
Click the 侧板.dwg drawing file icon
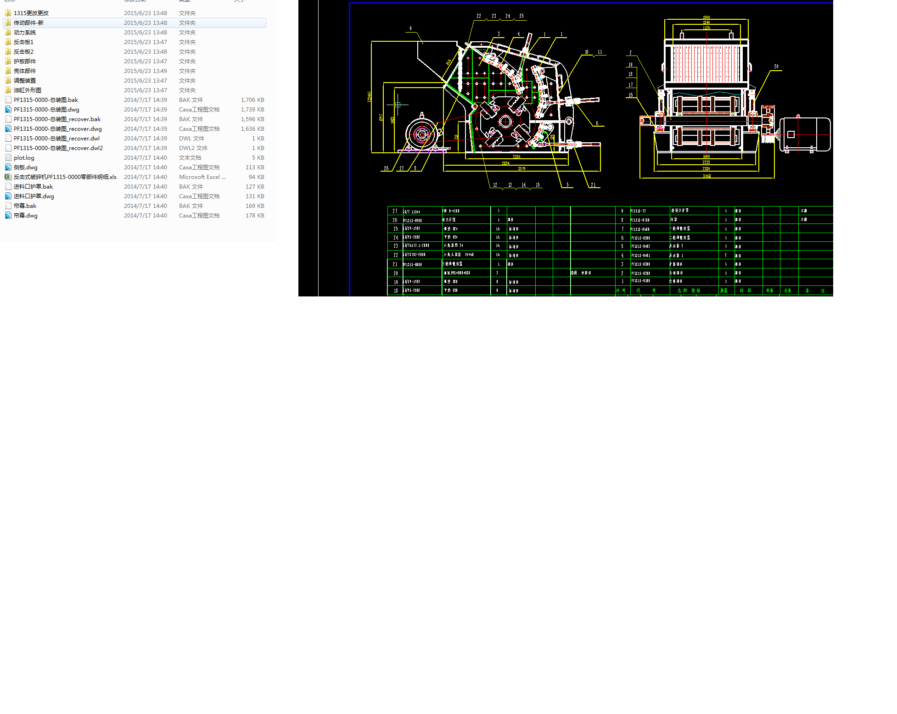coord(8,167)
